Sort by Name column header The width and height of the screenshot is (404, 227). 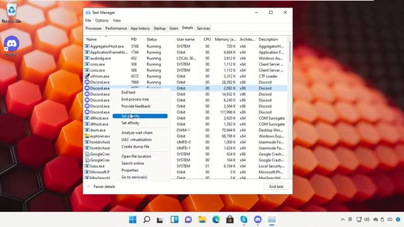(107, 39)
